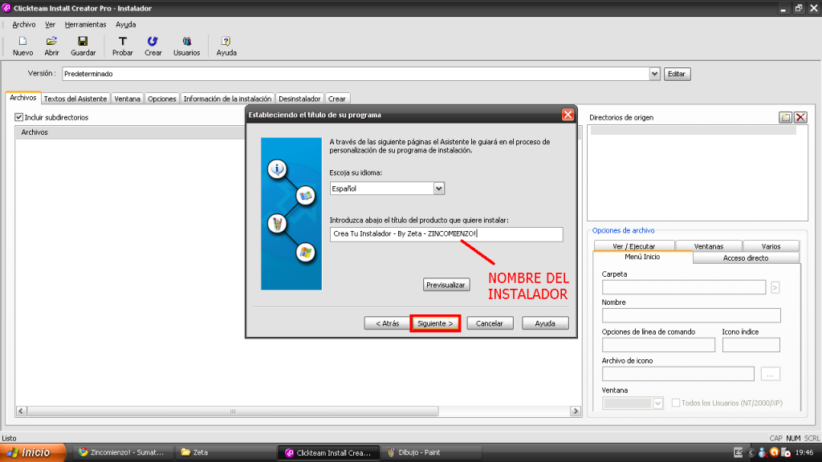Screen dimensions: 822x462
Task: Open Herramientas menu
Action: [85, 25]
